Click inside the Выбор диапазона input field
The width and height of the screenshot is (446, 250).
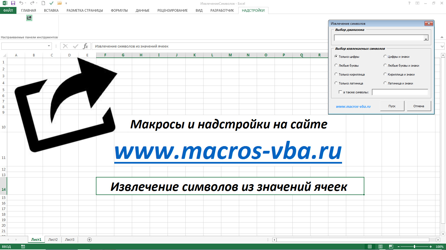[376, 37]
